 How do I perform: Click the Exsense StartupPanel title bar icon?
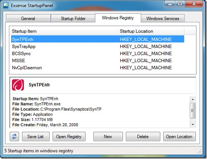(6, 6)
